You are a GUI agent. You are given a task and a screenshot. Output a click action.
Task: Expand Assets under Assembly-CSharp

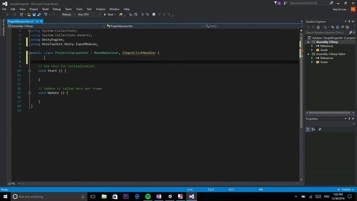tap(312, 50)
